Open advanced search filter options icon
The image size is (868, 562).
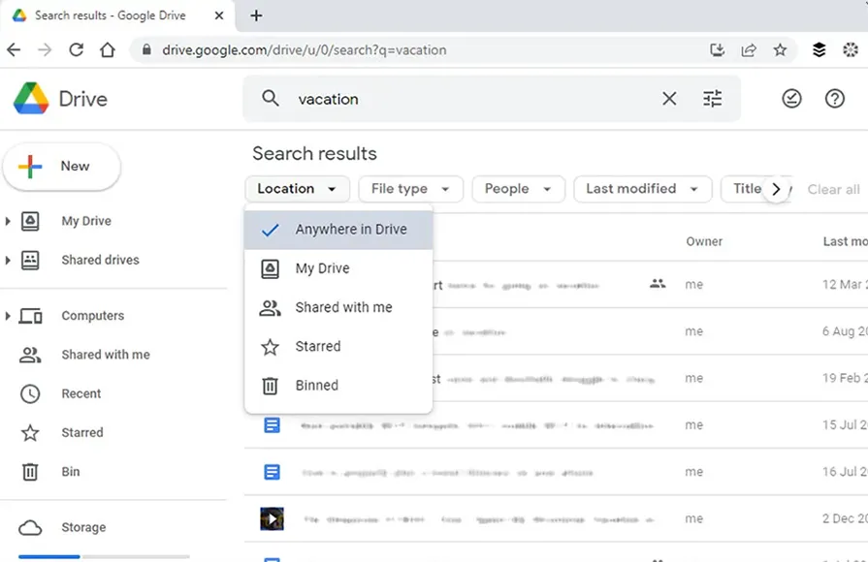click(713, 99)
